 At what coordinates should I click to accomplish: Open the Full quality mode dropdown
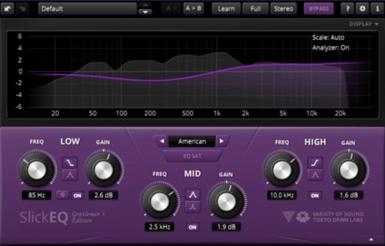pyautogui.click(x=256, y=9)
